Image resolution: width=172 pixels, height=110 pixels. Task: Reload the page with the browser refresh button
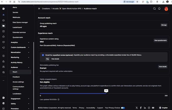point(10,2)
